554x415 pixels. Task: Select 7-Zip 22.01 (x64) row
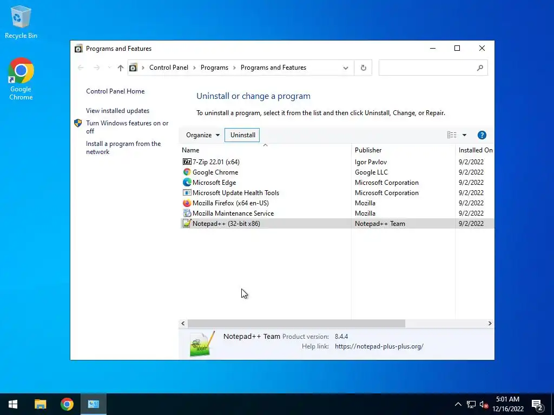(x=338, y=162)
